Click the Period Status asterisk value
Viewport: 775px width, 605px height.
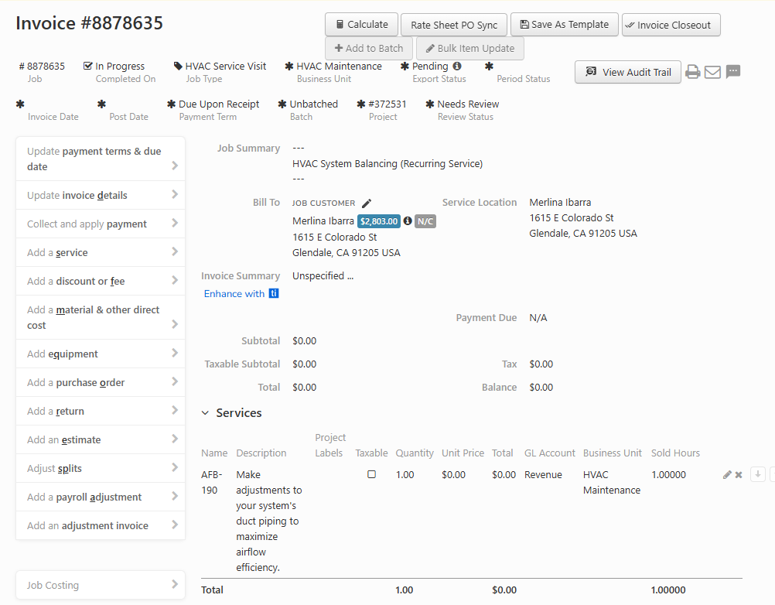(x=489, y=67)
